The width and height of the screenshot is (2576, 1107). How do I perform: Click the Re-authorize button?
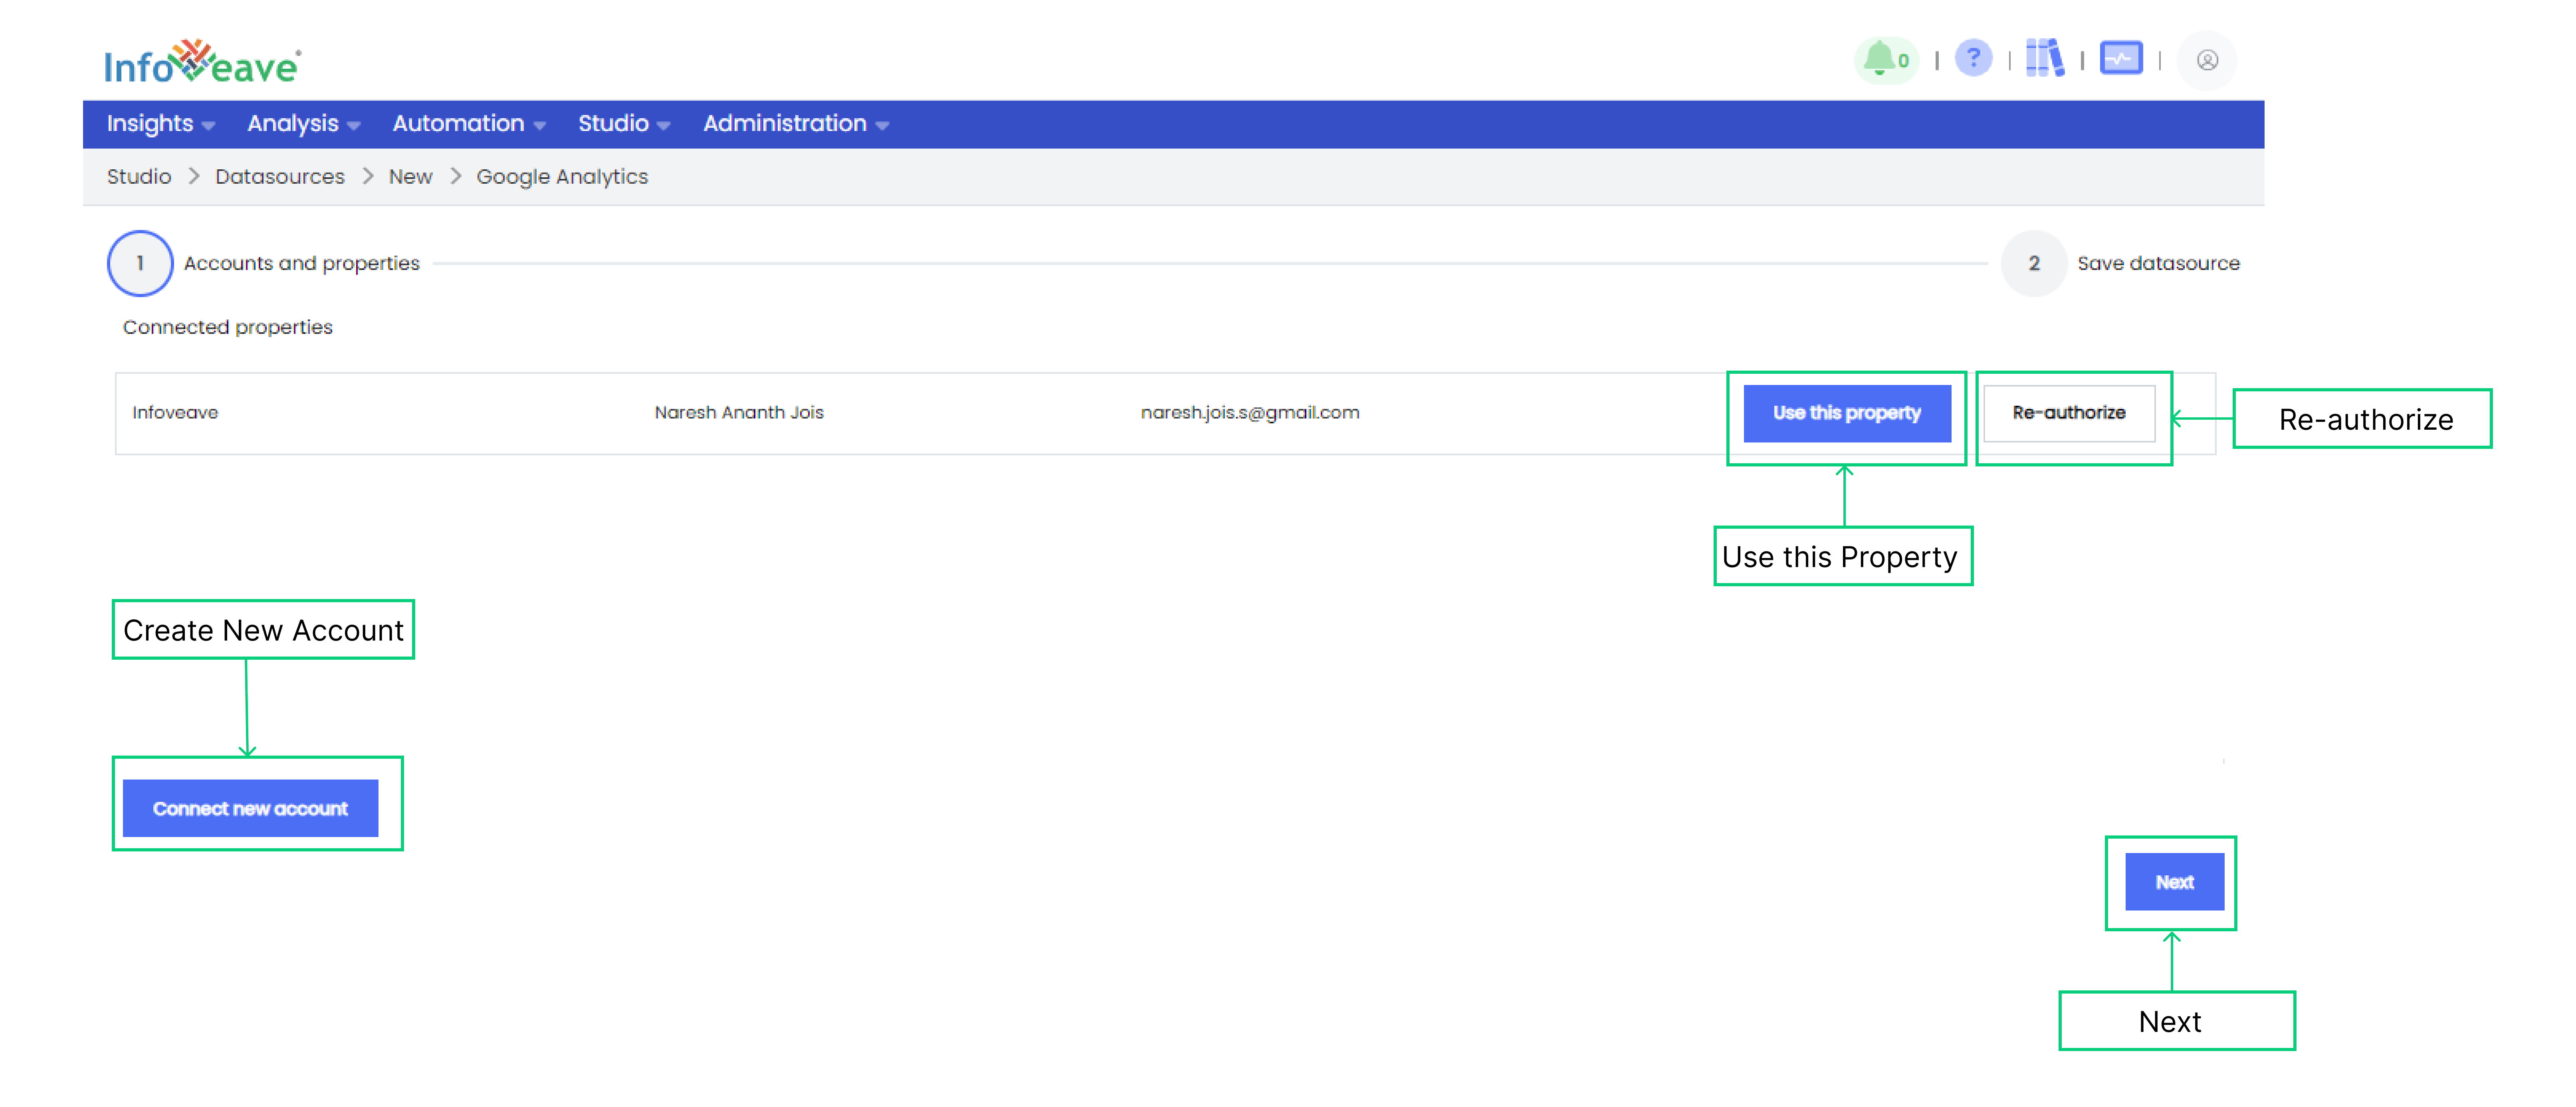[x=2067, y=412]
